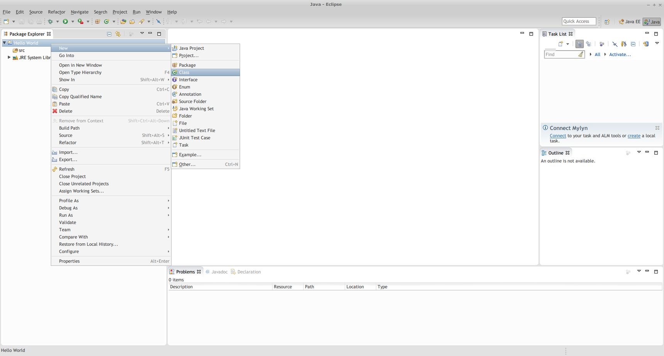The image size is (664, 356).
Task: Choose Java Working Set in submenu
Action: pos(206,109)
